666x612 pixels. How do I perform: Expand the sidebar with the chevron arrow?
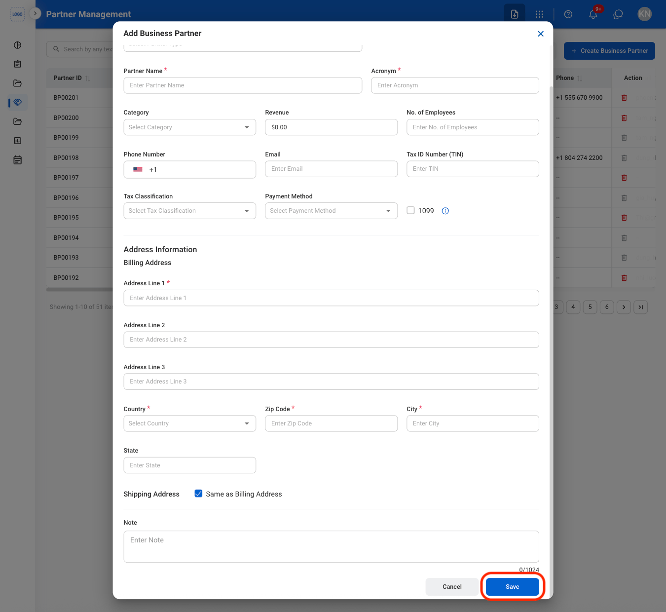tap(35, 13)
